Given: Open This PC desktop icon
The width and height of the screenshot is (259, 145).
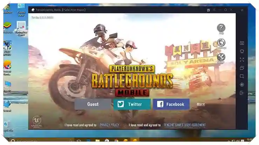Looking at the screenshot, I should [7, 86].
